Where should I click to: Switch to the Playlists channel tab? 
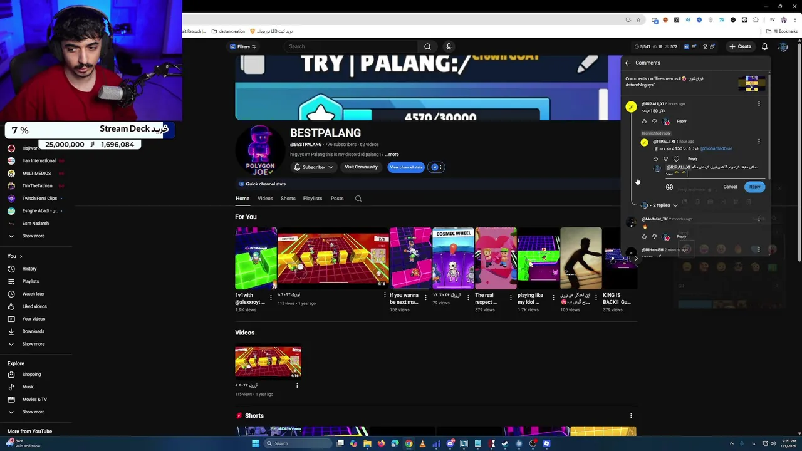(x=312, y=199)
